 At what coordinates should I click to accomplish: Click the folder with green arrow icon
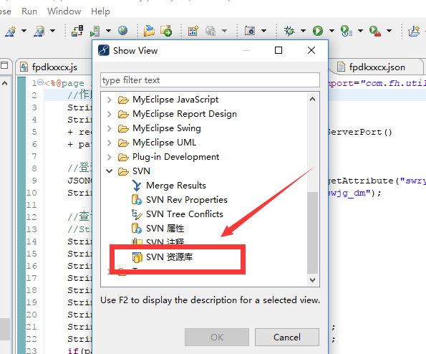coord(166,31)
